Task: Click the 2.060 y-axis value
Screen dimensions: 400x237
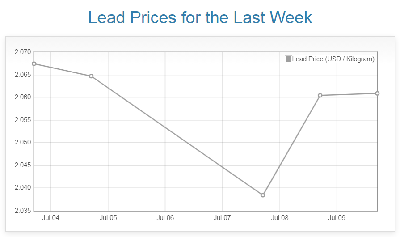Action: coord(22,97)
